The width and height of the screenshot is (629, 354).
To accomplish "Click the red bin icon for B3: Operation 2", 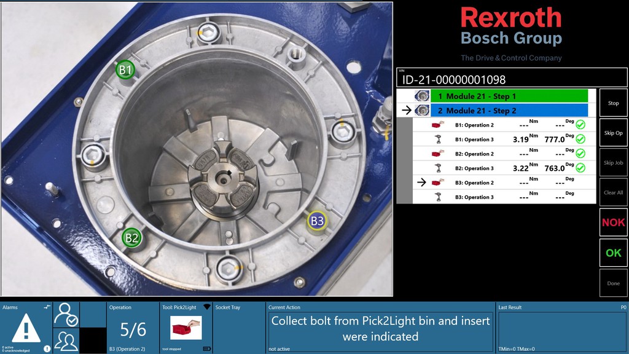I will tap(438, 183).
